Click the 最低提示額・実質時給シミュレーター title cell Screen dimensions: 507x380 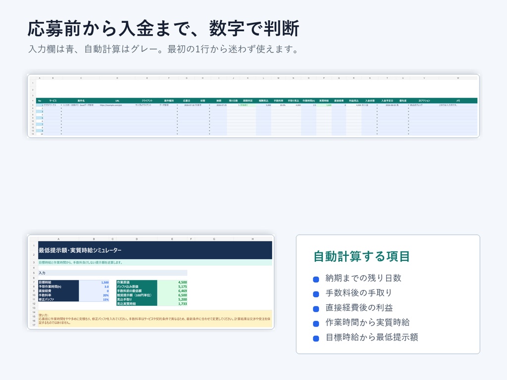point(155,250)
